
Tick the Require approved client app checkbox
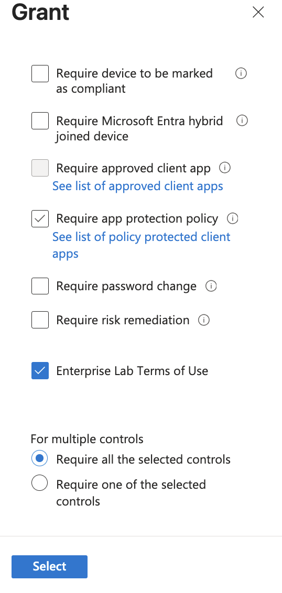pos(40,168)
